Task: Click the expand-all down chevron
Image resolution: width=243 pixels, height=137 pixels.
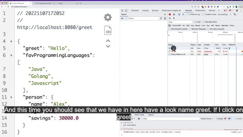Action: pos(108,46)
